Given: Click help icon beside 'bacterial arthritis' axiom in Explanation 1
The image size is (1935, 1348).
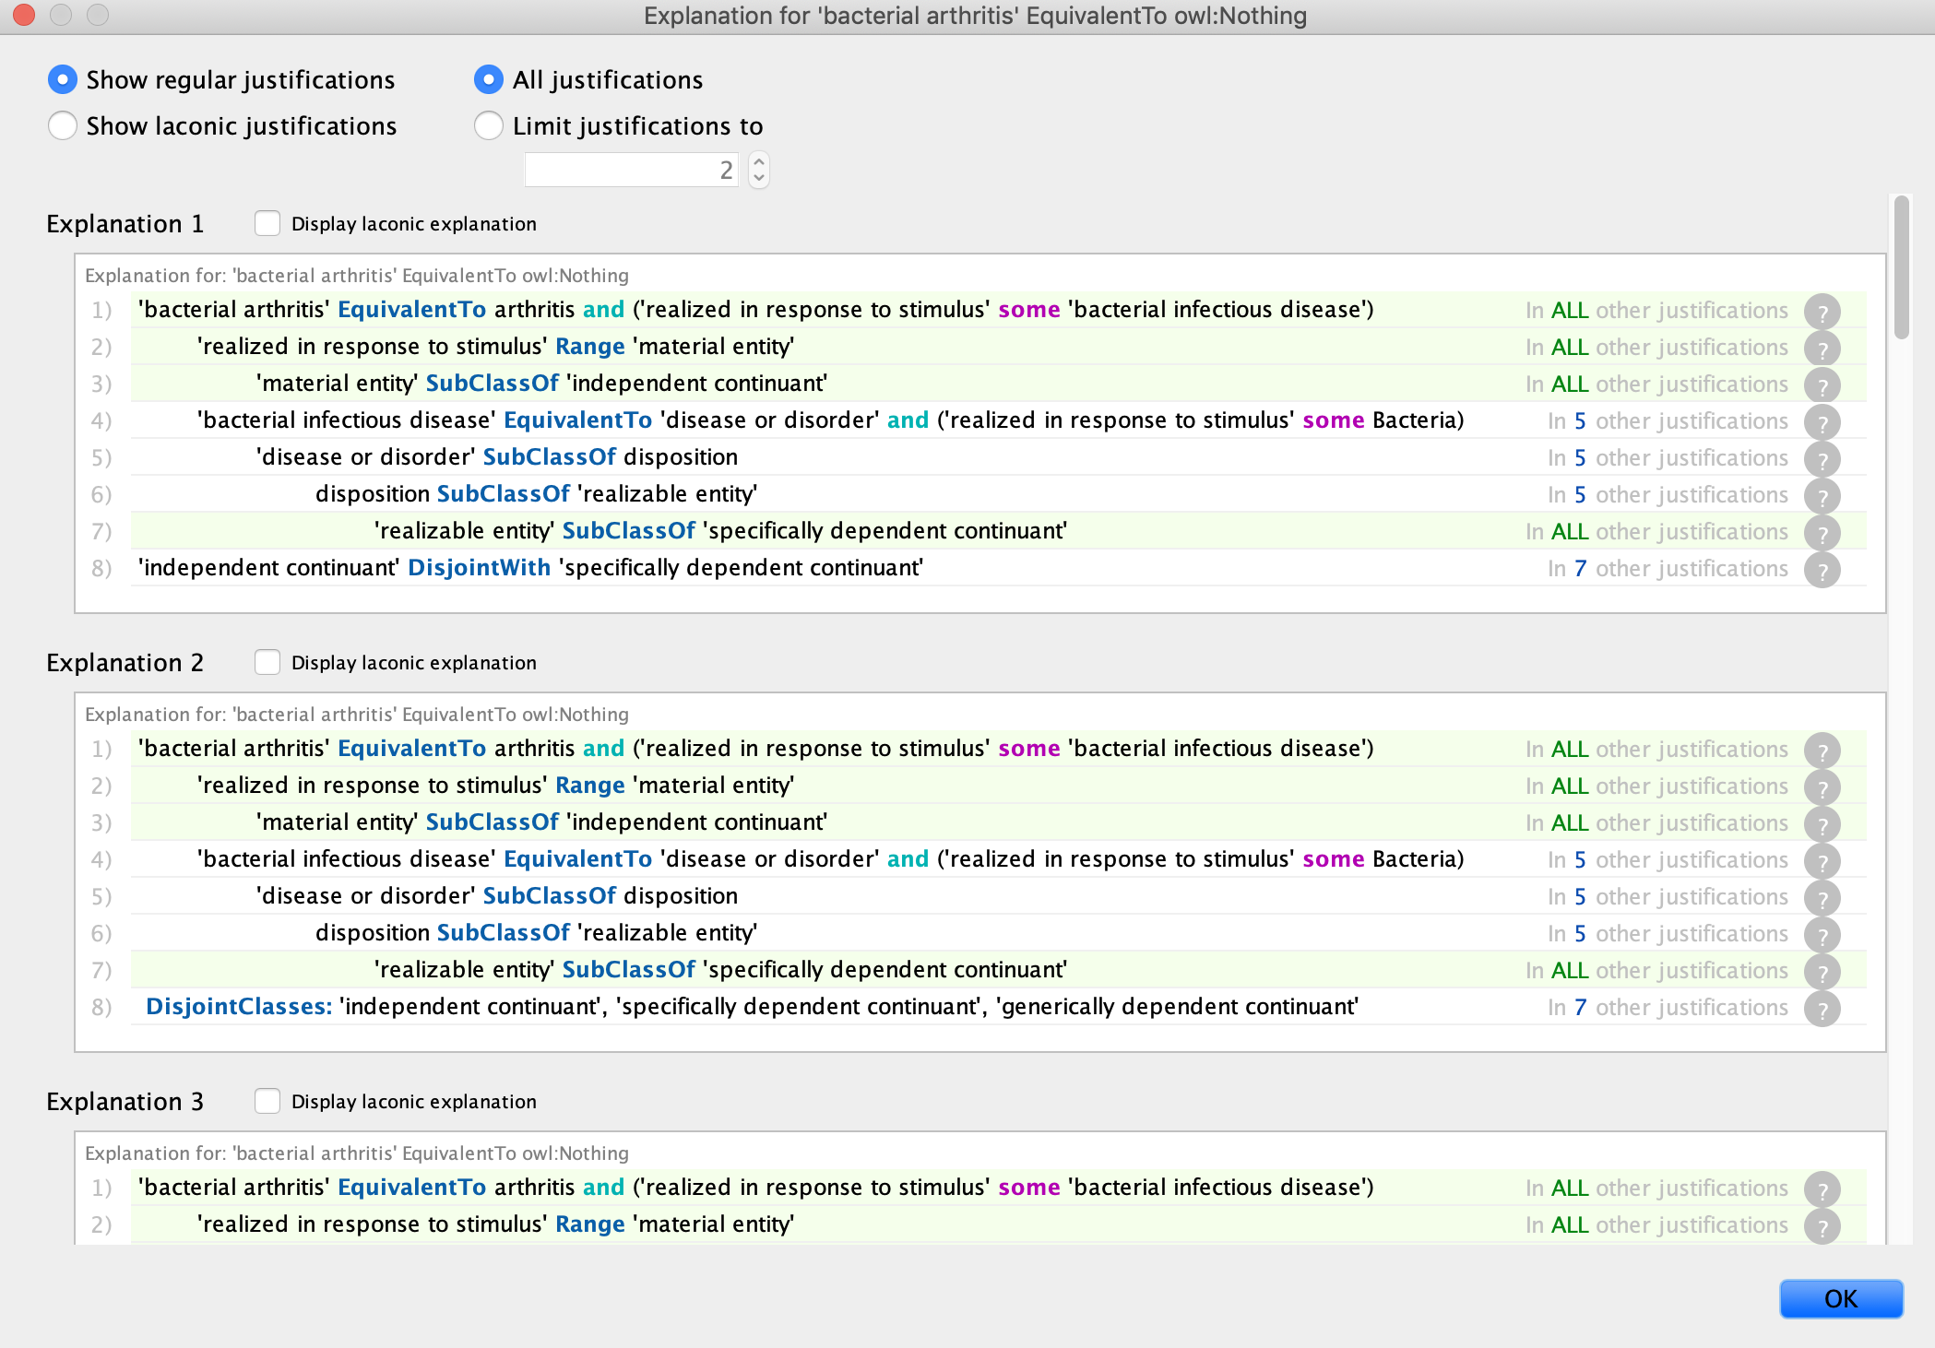Looking at the screenshot, I should click(1822, 311).
